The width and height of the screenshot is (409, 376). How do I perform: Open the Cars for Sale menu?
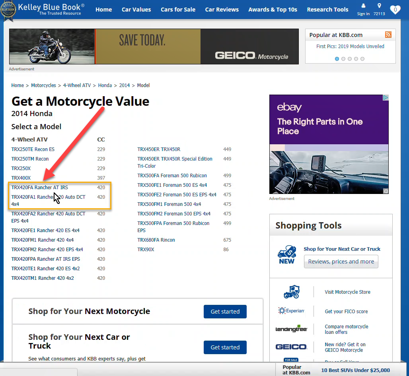pyautogui.click(x=178, y=10)
